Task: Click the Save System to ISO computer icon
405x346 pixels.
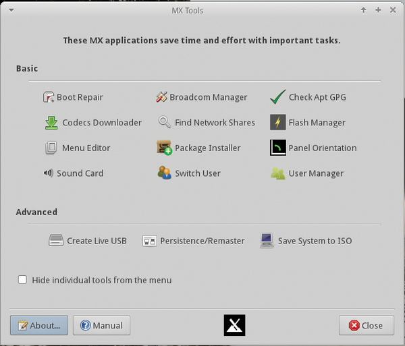Action: point(267,241)
